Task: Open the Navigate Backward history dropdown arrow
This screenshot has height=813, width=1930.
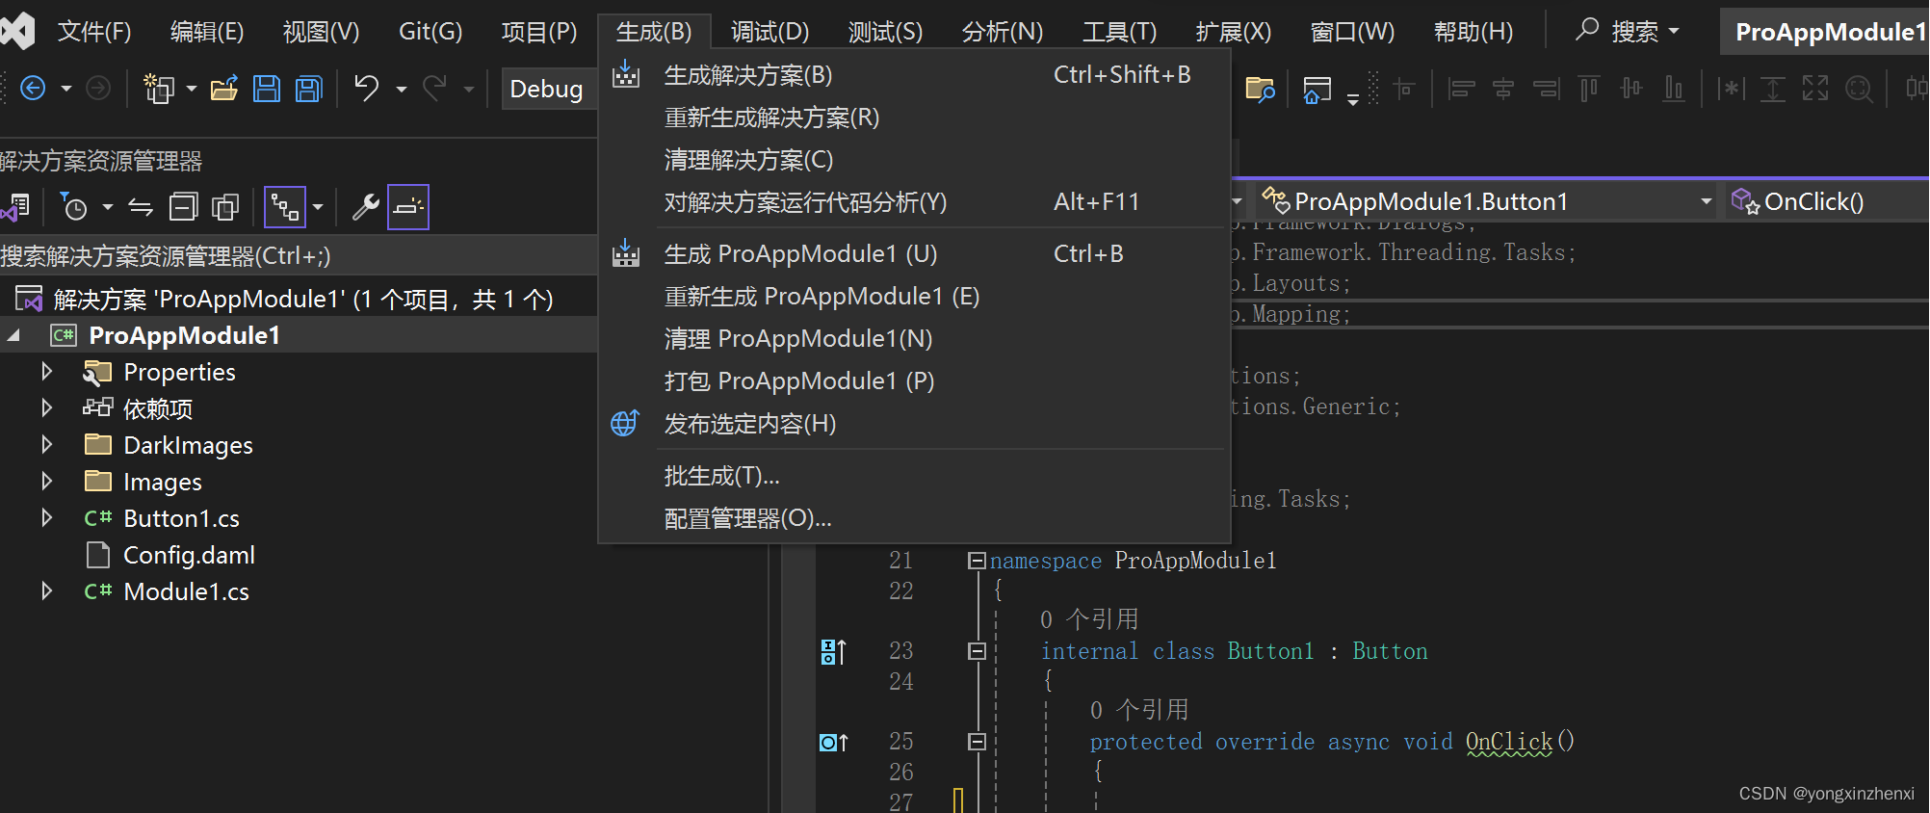Action: [66, 89]
